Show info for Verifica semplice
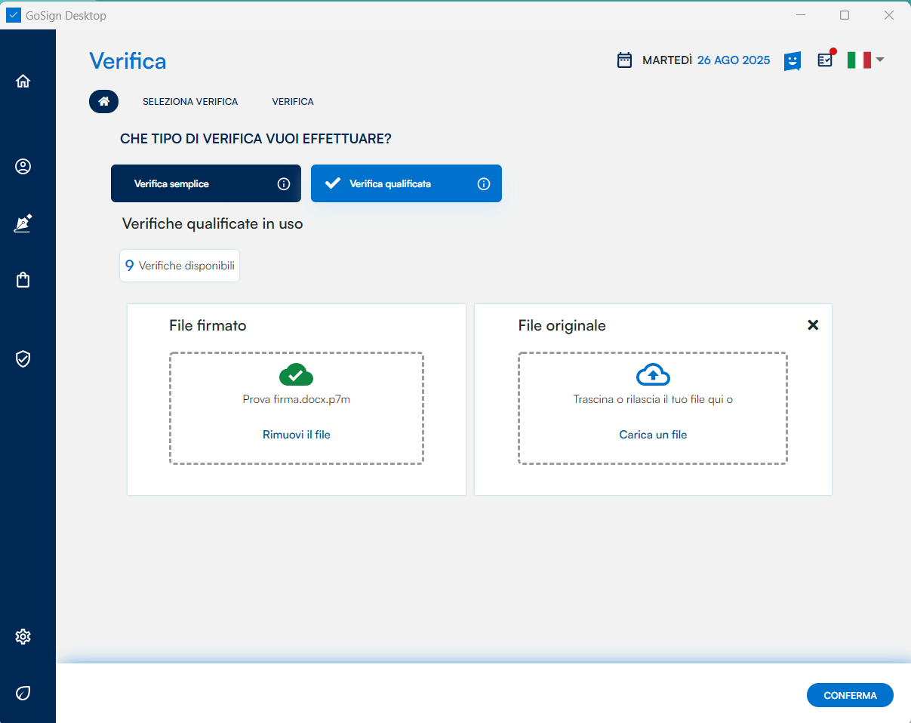This screenshot has height=723, width=911. [284, 184]
